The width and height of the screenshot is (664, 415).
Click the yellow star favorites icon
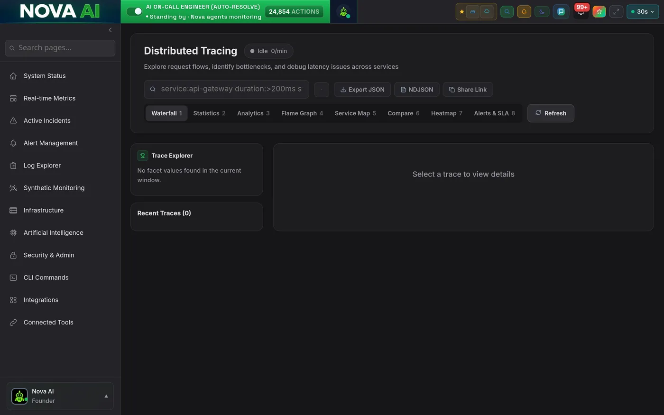click(461, 12)
